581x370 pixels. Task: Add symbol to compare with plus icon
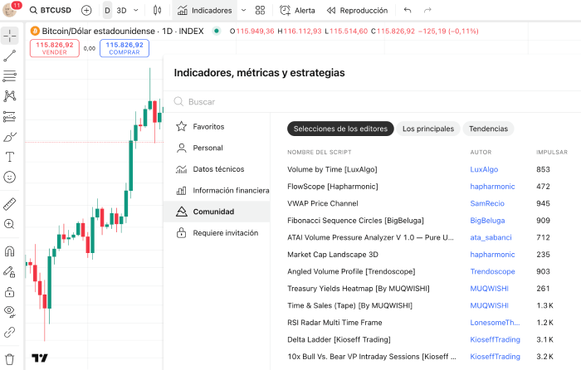[x=86, y=11]
